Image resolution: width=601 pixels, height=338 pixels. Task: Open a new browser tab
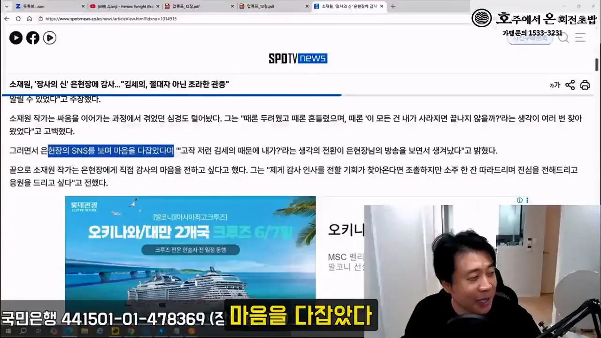pyautogui.click(x=393, y=6)
